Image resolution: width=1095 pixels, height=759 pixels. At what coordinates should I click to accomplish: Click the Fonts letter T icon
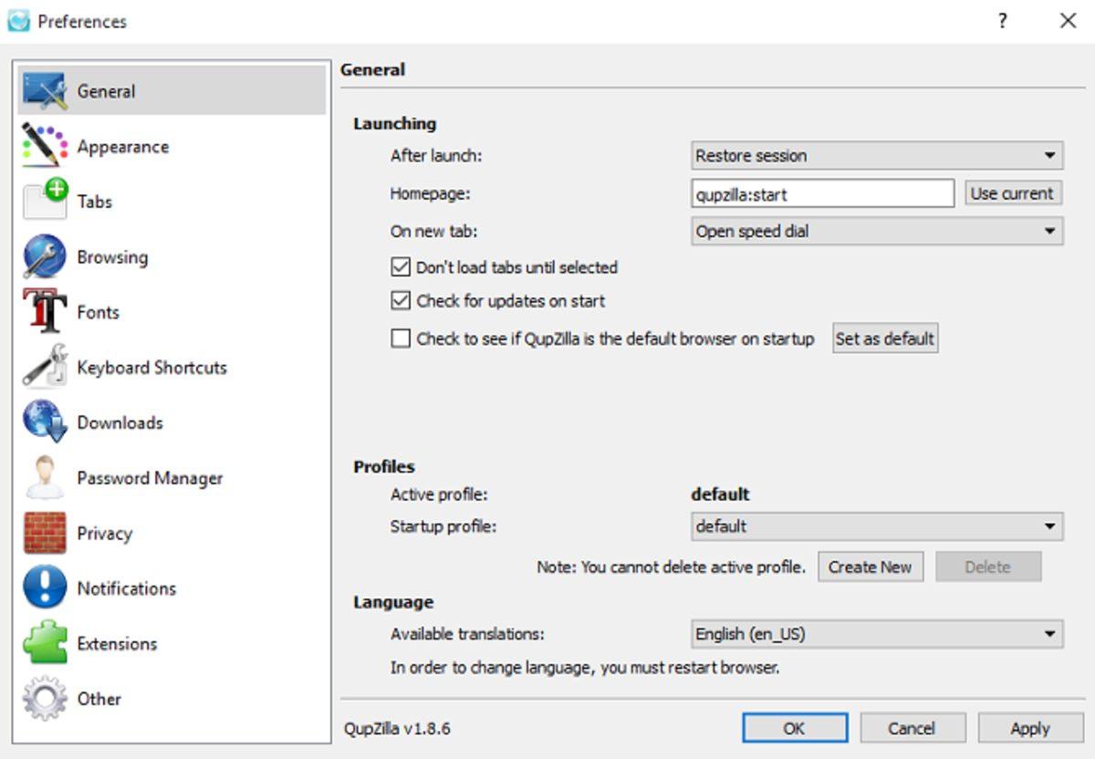(45, 312)
